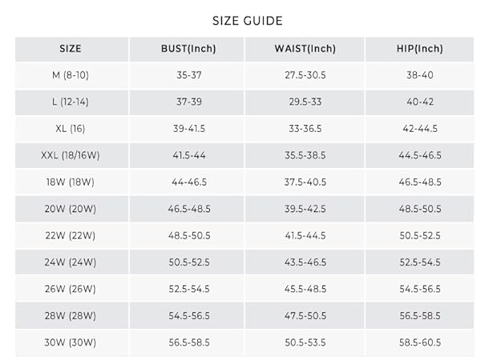Screen dimensions: 481x360
Task: Select the WAIST(Inch) column header
Action: [x=305, y=49]
